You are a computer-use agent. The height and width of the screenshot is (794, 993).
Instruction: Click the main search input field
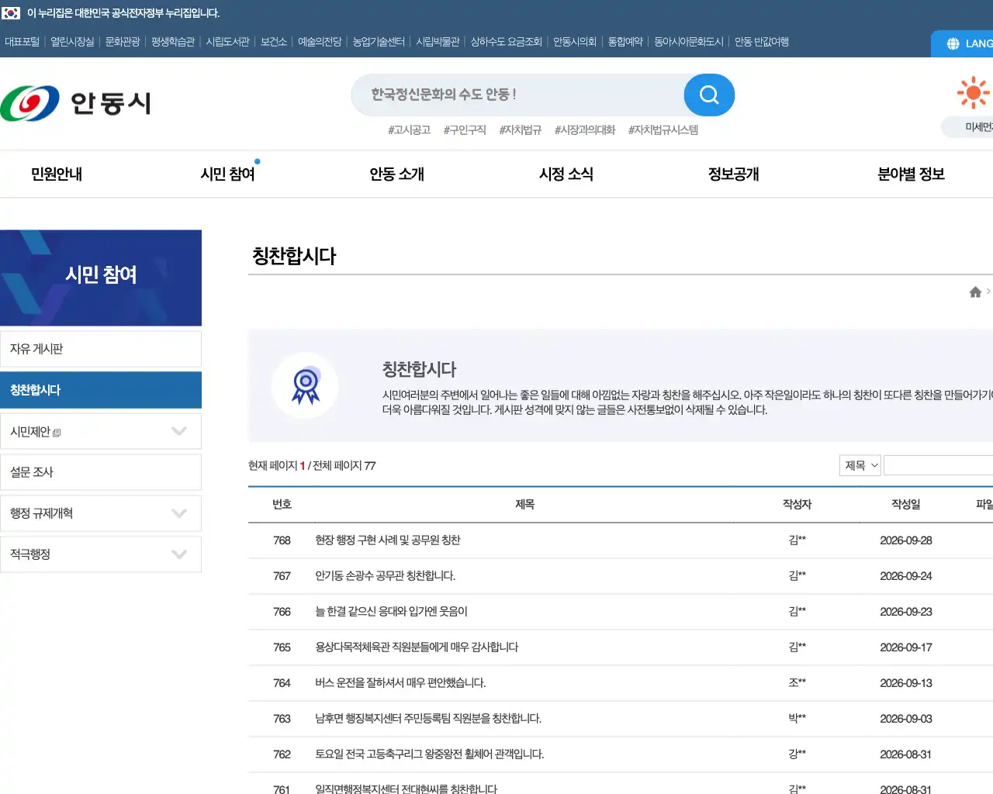pos(517,95)
